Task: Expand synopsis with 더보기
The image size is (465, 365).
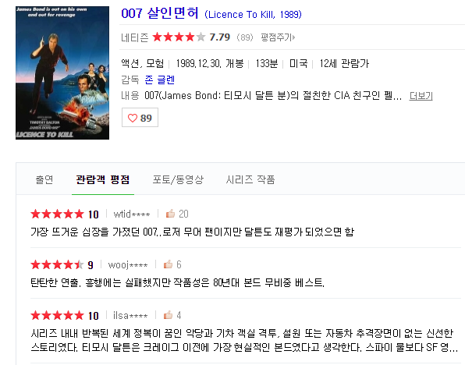Action: click(421, 96)
